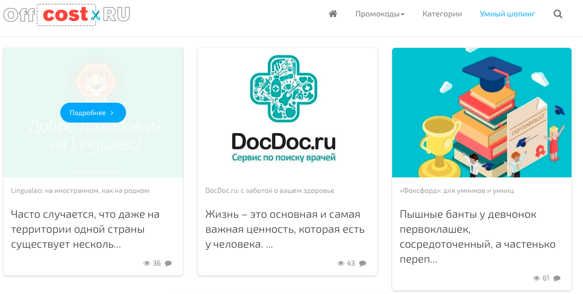Viewport: 583px width, 294px height.
Task: Click the Foxford books illustration thumbnail
Action: point(482,113)
